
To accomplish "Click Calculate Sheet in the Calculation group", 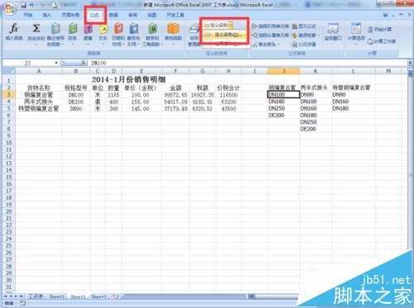I will coord(382,41).
